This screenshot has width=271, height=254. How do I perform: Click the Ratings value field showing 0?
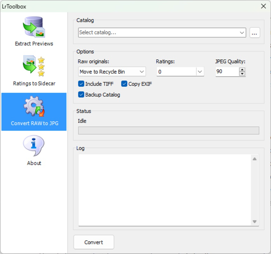(x=177, y=71)
